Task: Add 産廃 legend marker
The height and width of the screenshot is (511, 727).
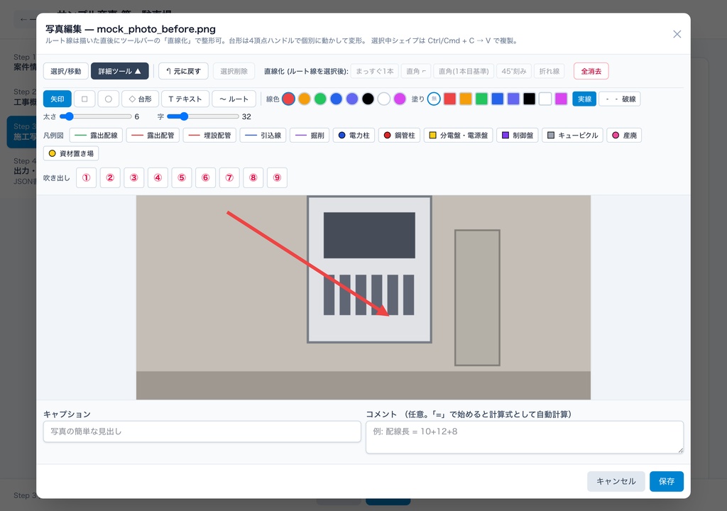Action: tap(624, 136)
